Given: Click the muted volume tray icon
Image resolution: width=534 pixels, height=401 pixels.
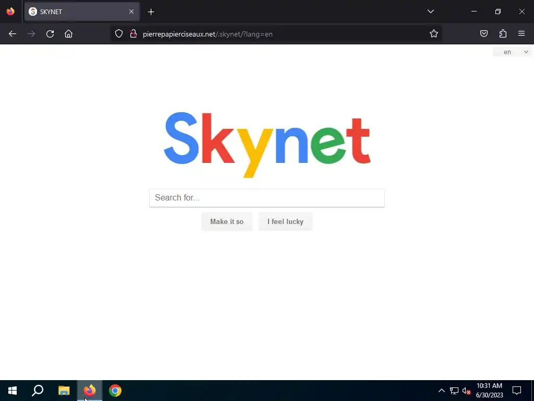Looking at the screenshot, I should point(466,391).
